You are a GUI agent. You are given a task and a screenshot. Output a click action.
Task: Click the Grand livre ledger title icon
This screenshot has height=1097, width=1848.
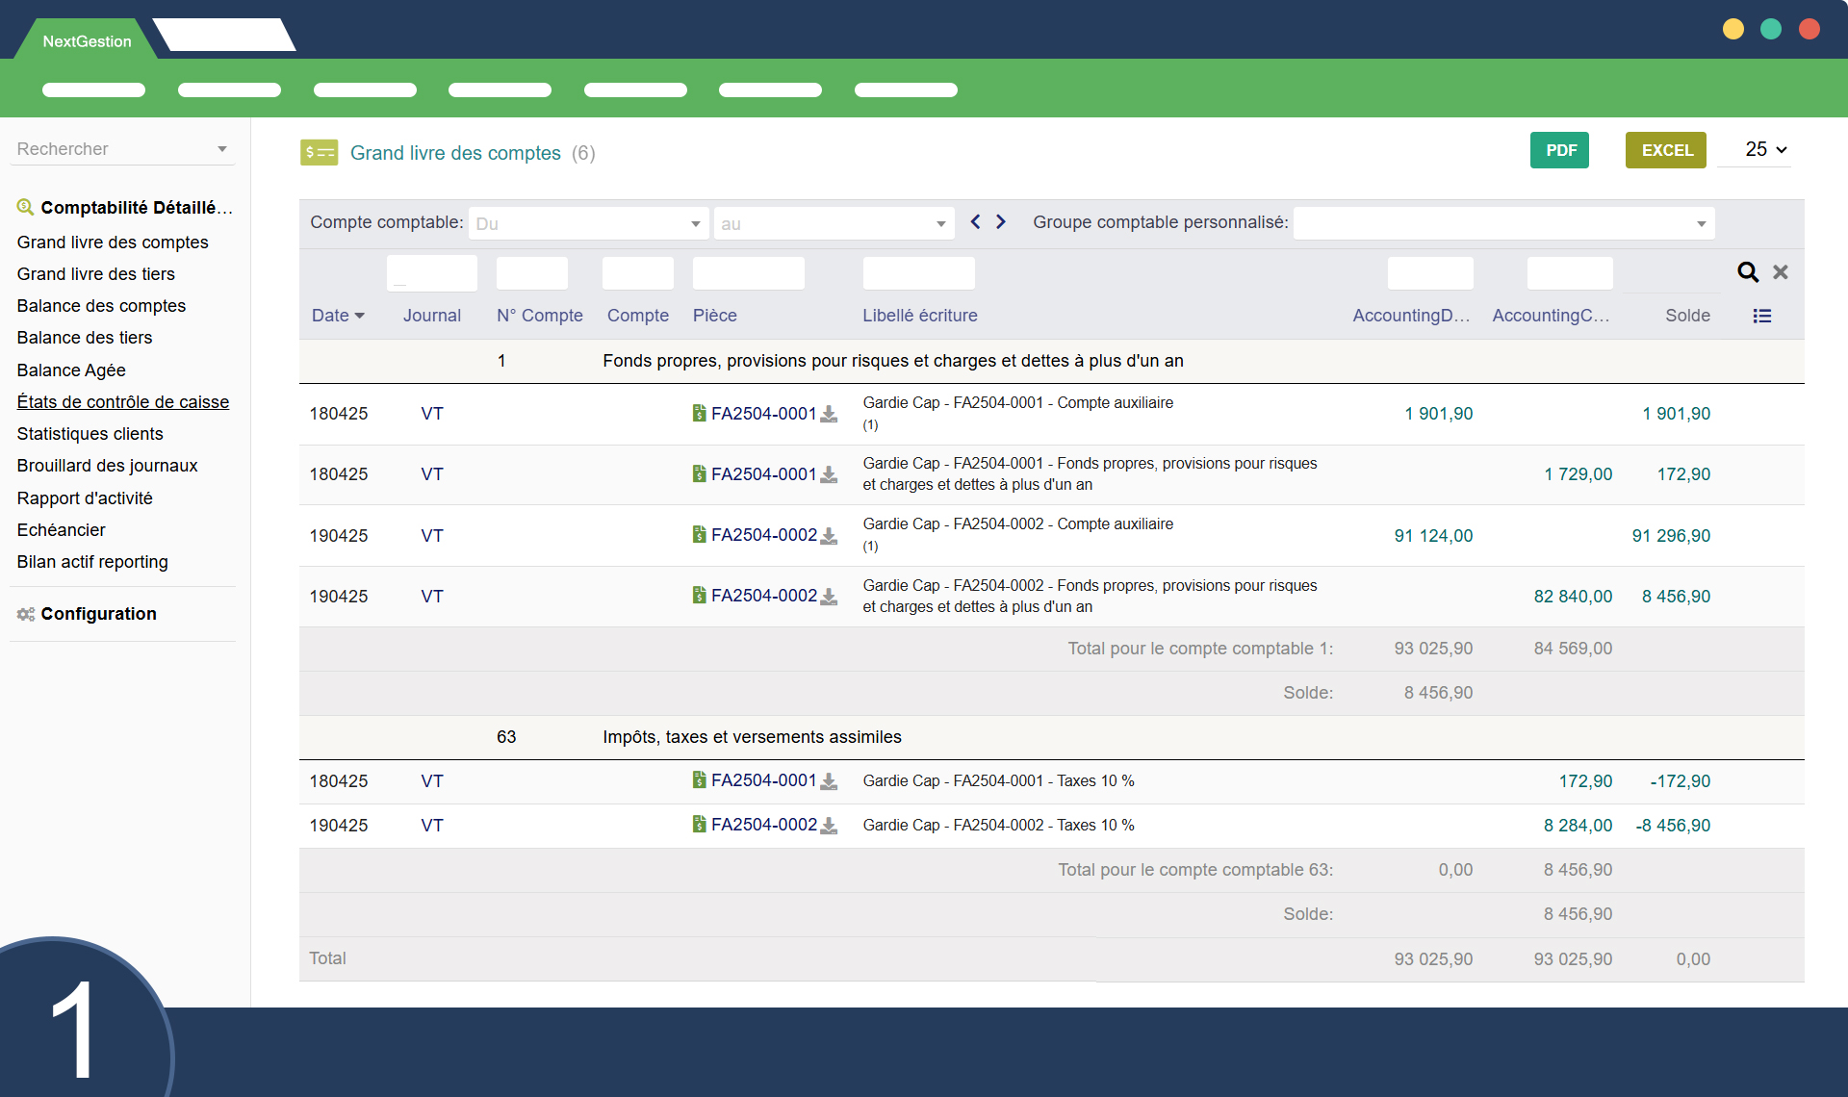coord(319,153)
